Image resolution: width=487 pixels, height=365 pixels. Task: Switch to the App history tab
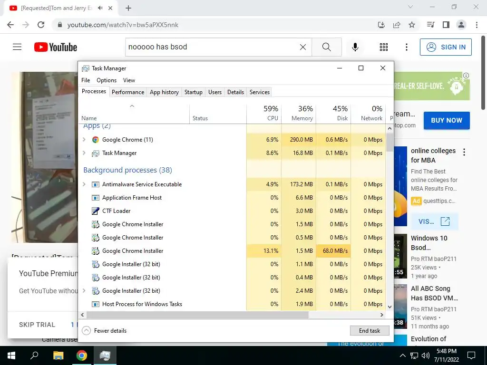tap(164, 92)
